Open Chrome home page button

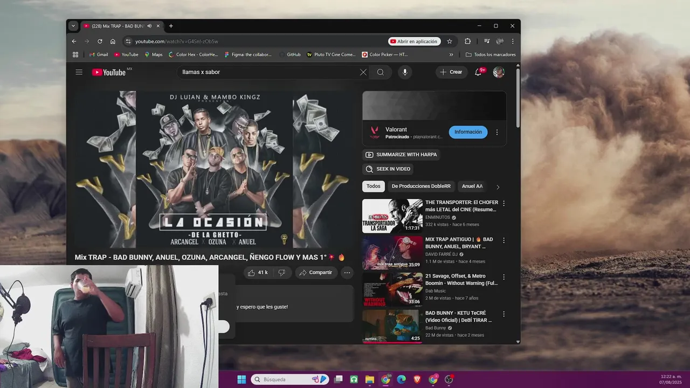click(113, 41)
